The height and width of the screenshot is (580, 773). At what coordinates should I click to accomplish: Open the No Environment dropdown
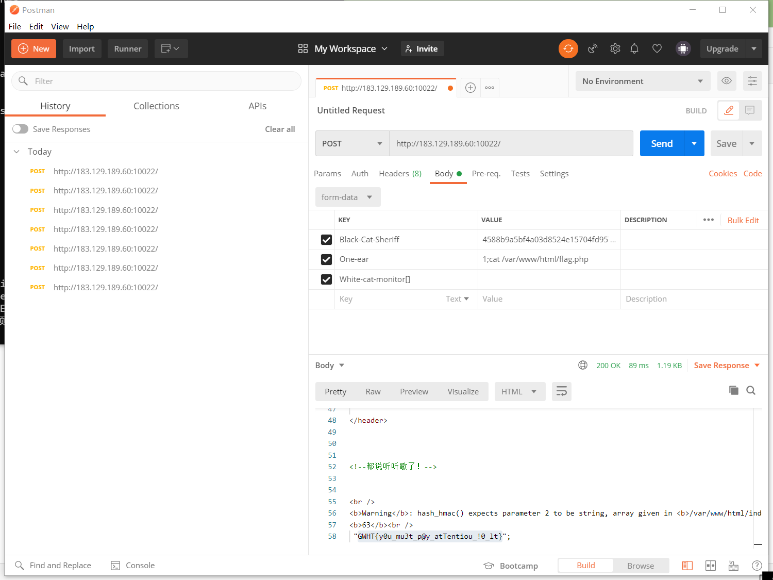coord(643,81)
